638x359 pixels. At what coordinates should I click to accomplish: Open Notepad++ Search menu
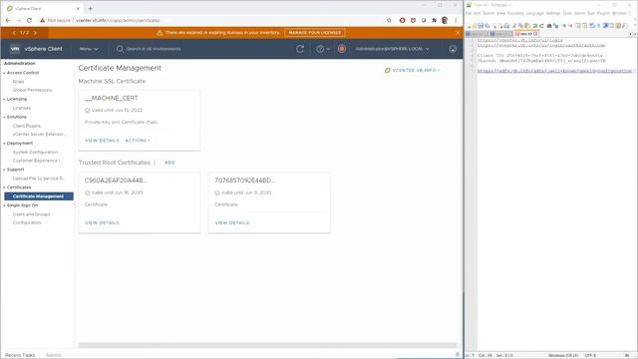coord(488,13)
